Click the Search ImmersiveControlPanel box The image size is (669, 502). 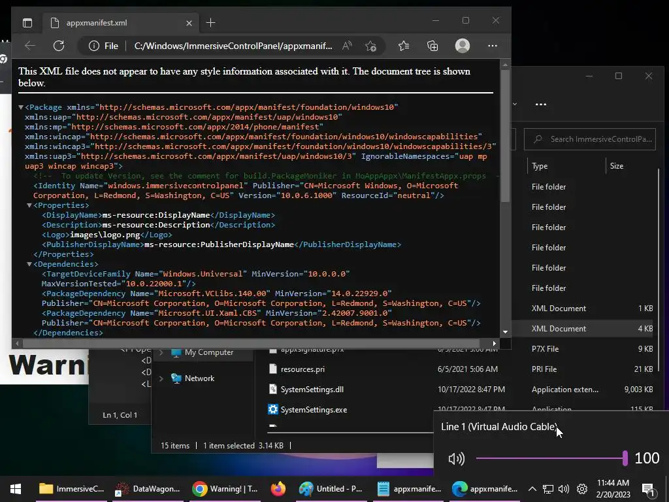click(590, 139)
